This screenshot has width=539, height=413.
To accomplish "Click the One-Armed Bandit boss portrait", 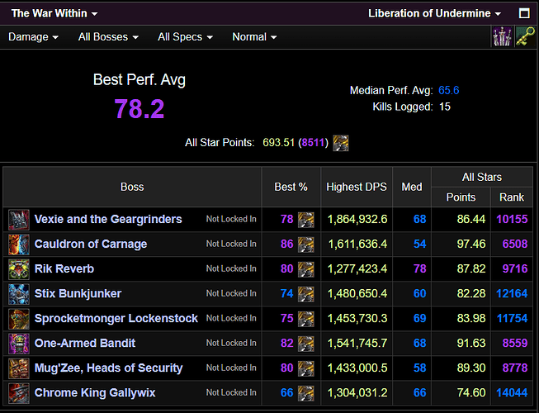I will coord(18,344).
